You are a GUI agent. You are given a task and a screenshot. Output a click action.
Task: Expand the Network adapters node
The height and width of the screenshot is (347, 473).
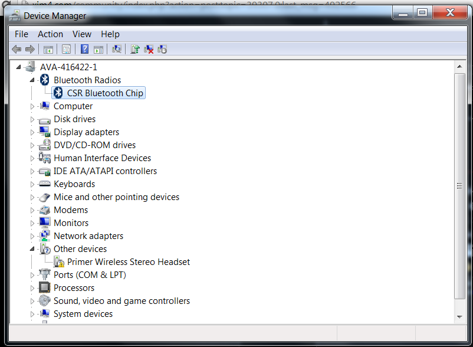click(32, 236)
